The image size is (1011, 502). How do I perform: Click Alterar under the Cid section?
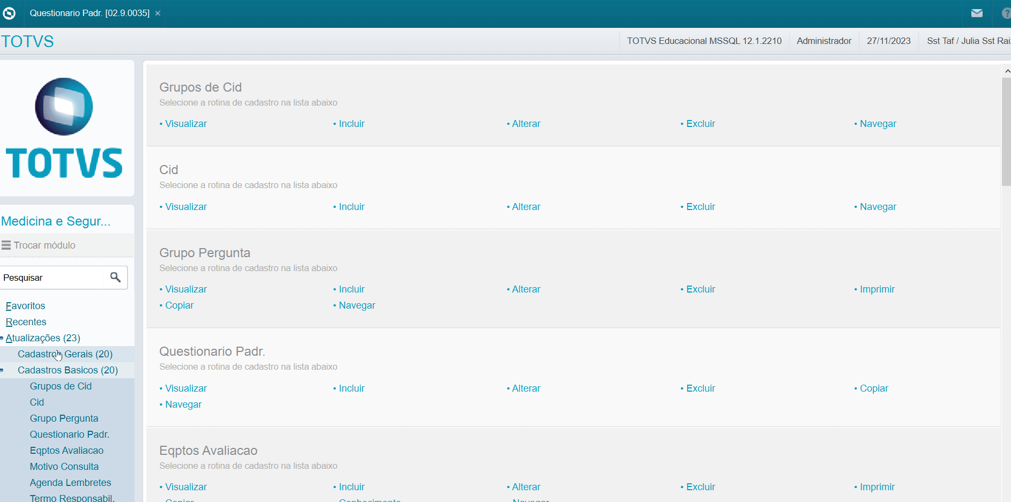(526, 207)
